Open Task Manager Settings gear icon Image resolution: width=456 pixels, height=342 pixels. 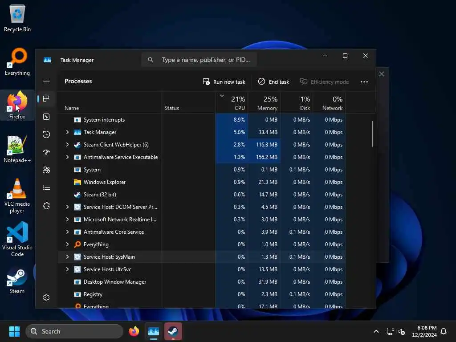coord(46,297)
